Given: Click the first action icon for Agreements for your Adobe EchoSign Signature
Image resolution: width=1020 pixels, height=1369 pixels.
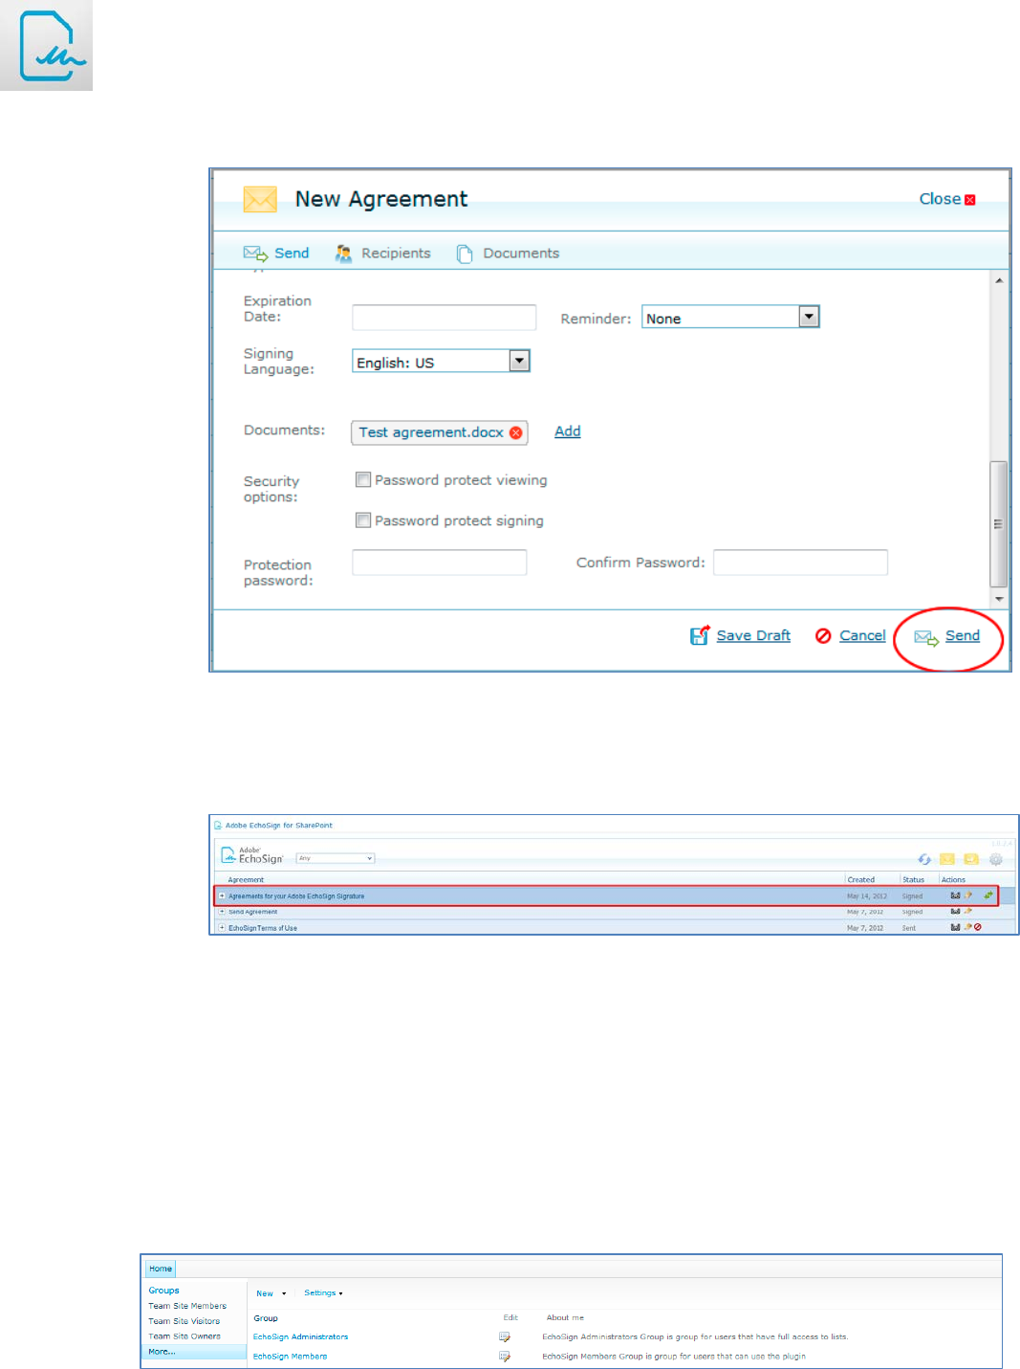Looking at the screenshot, I should tap(955, 895).
